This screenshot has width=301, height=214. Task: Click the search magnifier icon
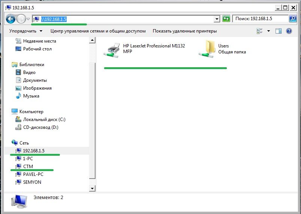pyautogui.click(x=293, y=19)
